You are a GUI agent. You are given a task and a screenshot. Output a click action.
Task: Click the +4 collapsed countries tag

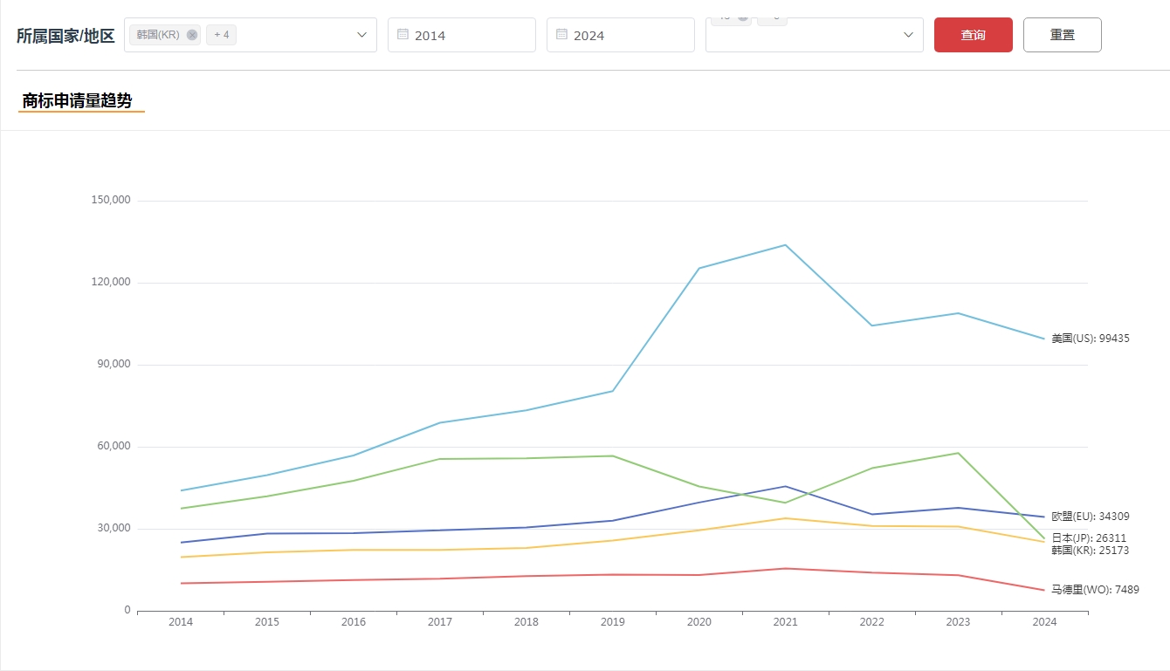[221, 35]
